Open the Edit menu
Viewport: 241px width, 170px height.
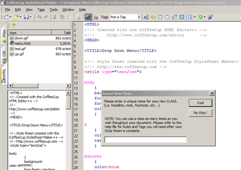[18, 10]
